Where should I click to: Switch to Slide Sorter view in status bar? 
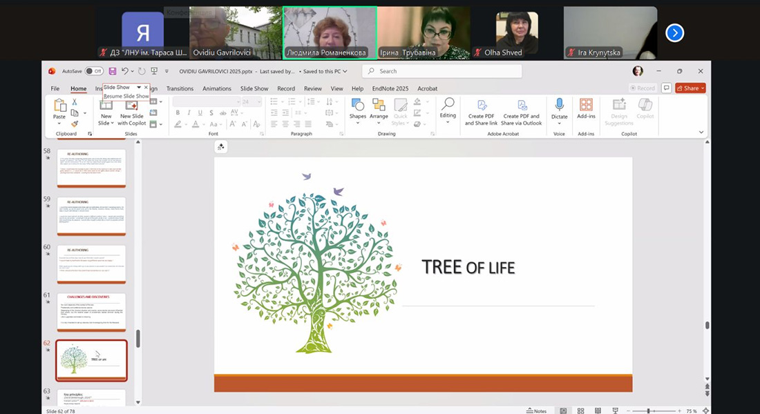tap(579, 411)
